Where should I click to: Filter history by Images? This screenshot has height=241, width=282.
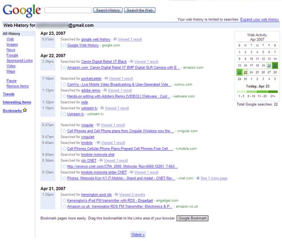pyautogui.click(x=12, y=44)
